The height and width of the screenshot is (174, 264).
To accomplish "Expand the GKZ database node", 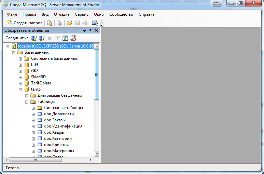I will pos(20,71).
